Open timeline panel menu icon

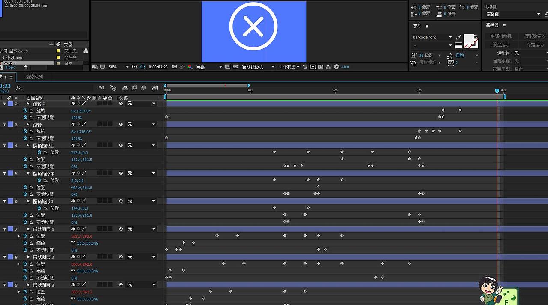[12, 77]
